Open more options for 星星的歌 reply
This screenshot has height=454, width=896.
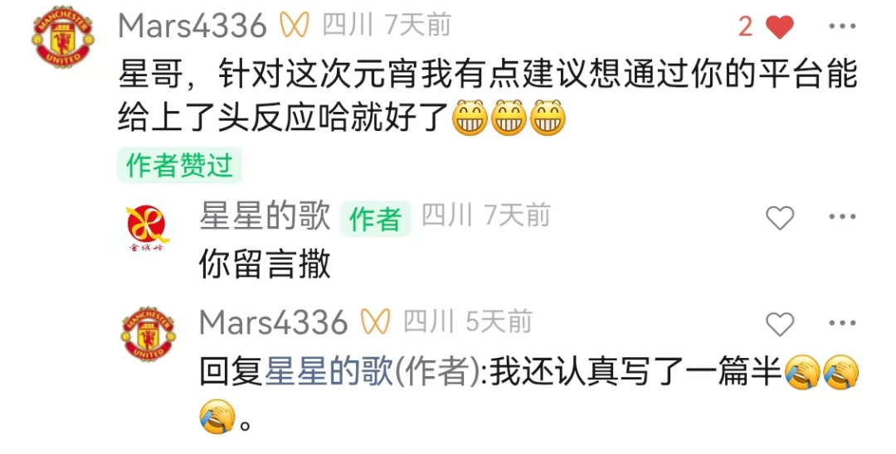pos(842,217)
